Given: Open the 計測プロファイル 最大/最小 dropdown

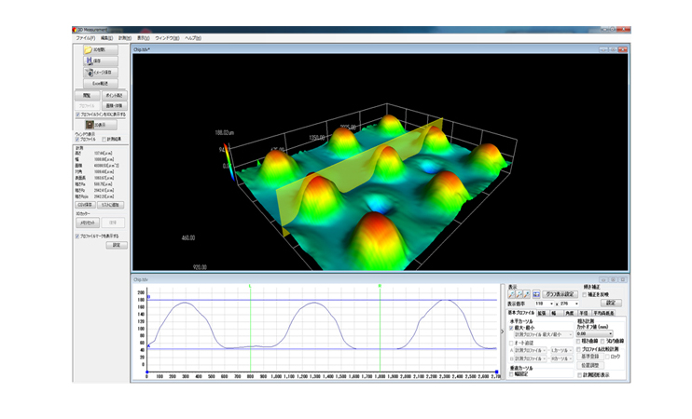Looking at the screenshot, I should pos(544,335).
